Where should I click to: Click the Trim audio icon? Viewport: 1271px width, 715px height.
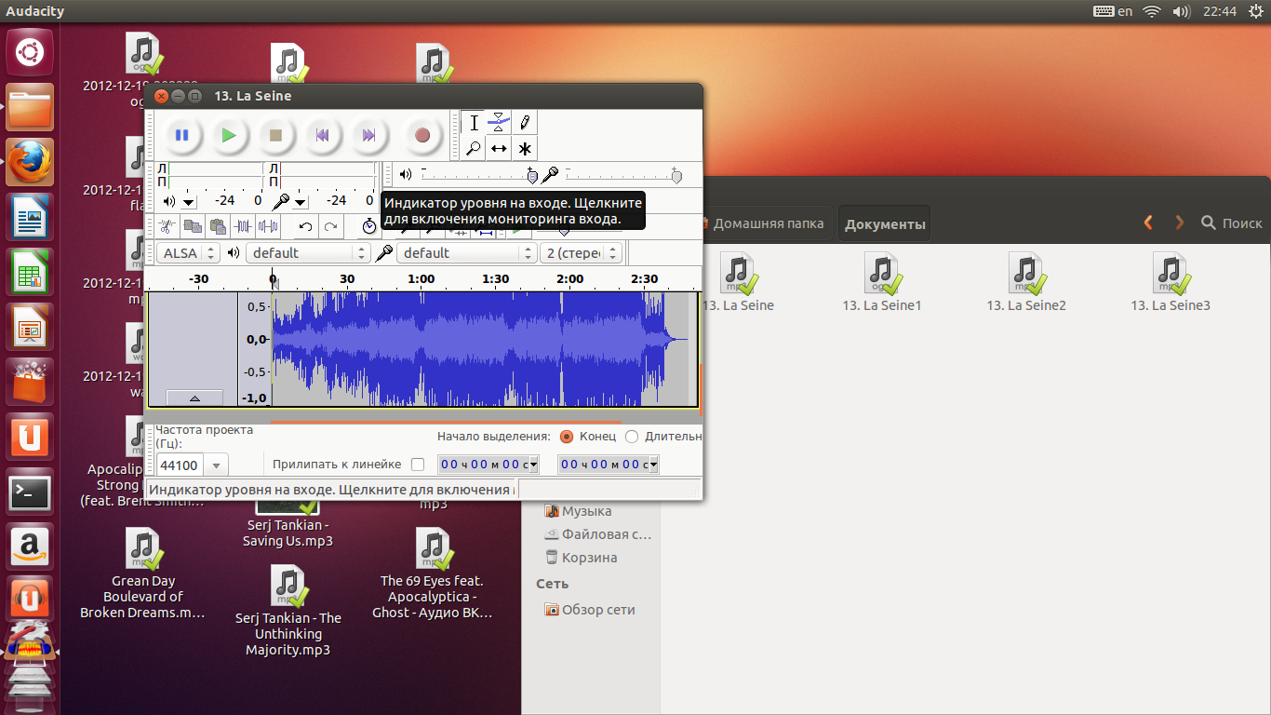pyautogui.click(x=243, y=226)
